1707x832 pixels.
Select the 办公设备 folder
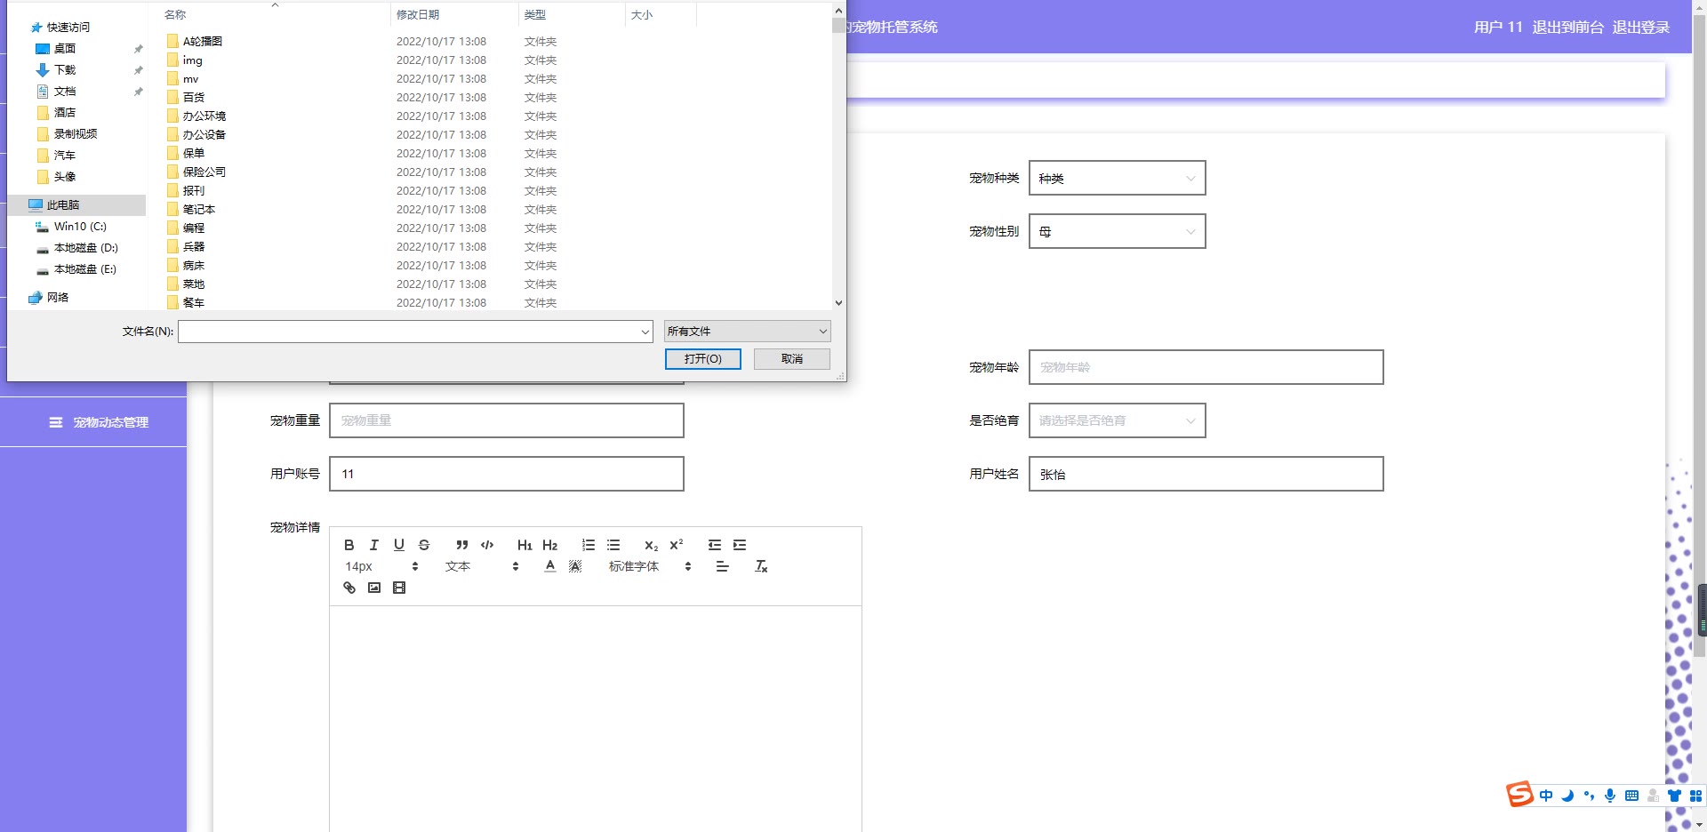click(x=204, y=135)
